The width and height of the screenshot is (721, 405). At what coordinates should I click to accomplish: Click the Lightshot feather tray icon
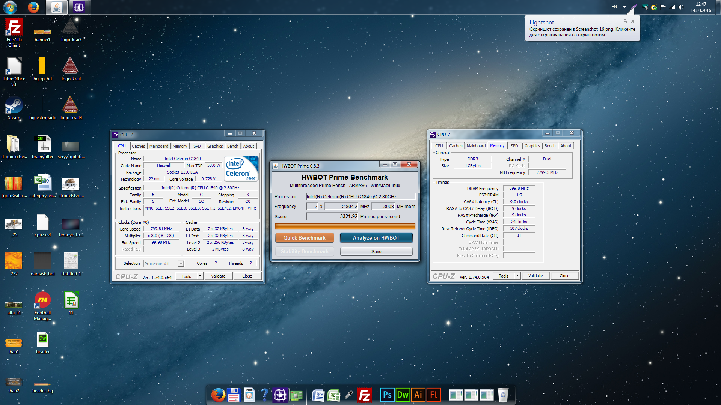click(x=634, y=7)
